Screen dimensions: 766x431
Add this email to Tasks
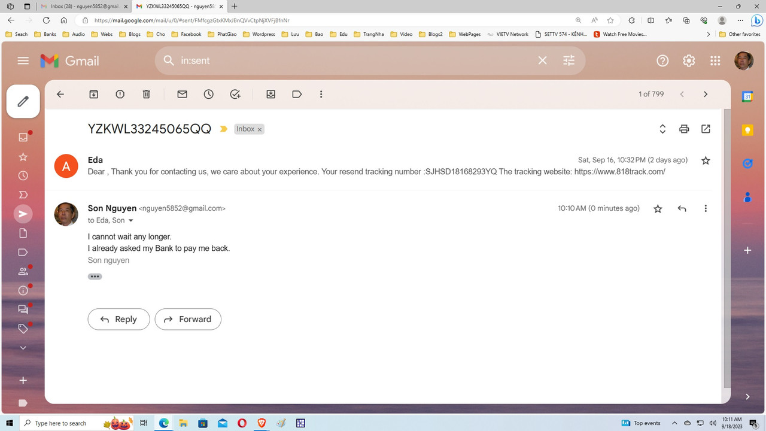coord(235,94)
